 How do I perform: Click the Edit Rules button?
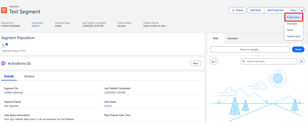(x=255, y=10)
